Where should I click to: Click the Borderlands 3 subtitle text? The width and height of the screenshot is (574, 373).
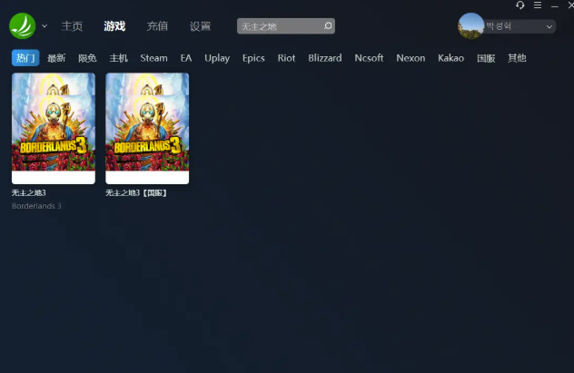[x=36, y=206]
